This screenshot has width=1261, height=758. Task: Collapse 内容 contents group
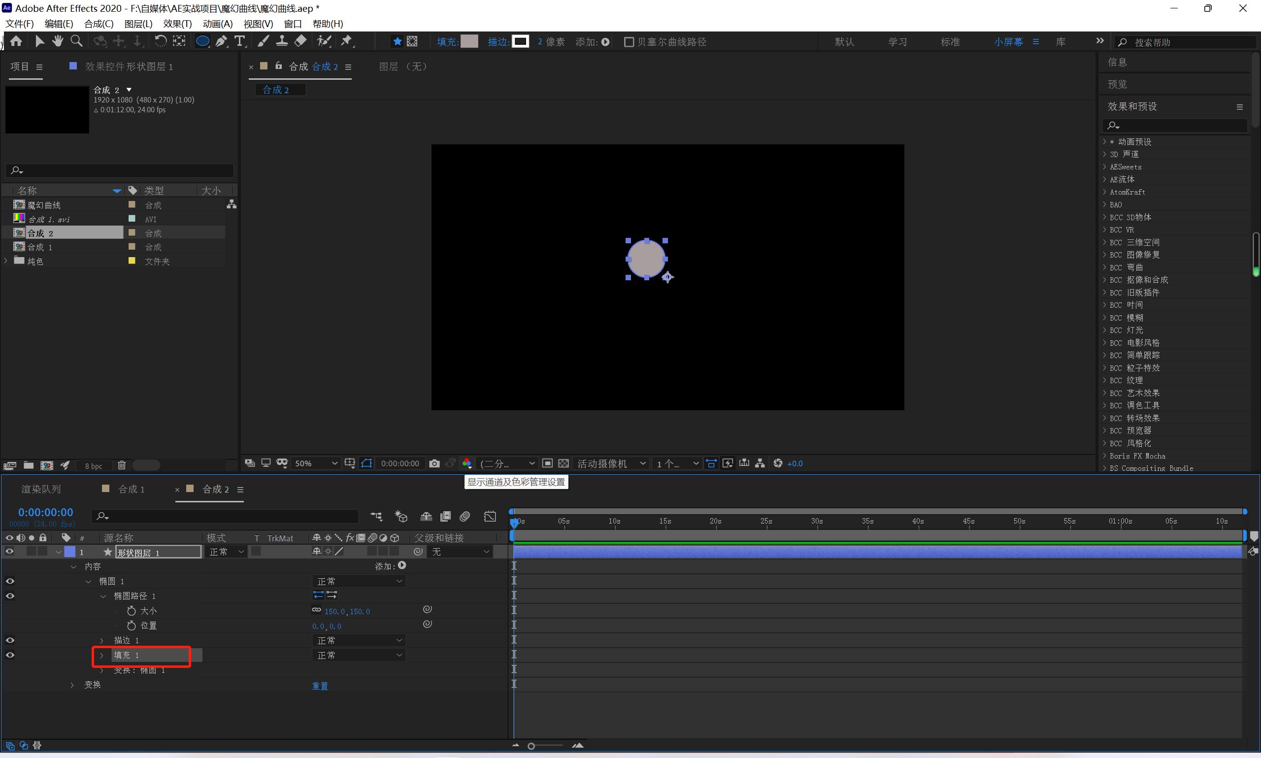pyautogui.click(x=73, y=567)
